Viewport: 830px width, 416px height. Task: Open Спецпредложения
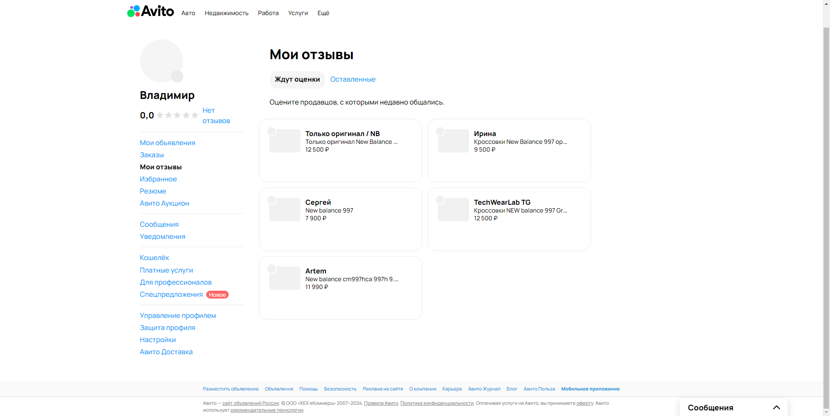(171, 294)
